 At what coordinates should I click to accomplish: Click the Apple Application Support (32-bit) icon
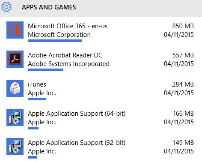click(x=15, y=147)
